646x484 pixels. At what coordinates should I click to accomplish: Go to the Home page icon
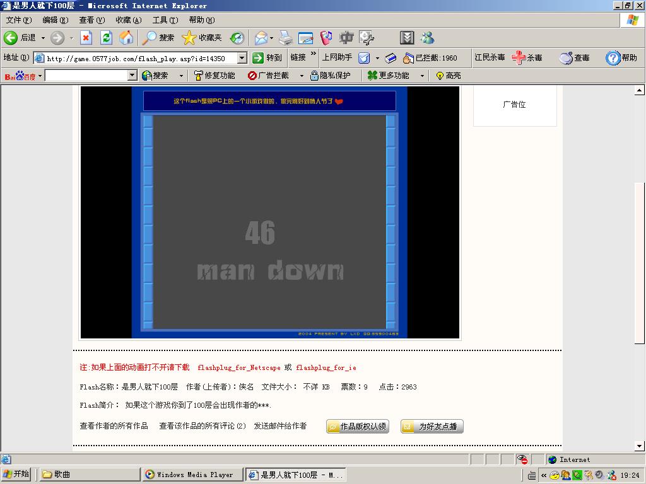pos(127,38)
